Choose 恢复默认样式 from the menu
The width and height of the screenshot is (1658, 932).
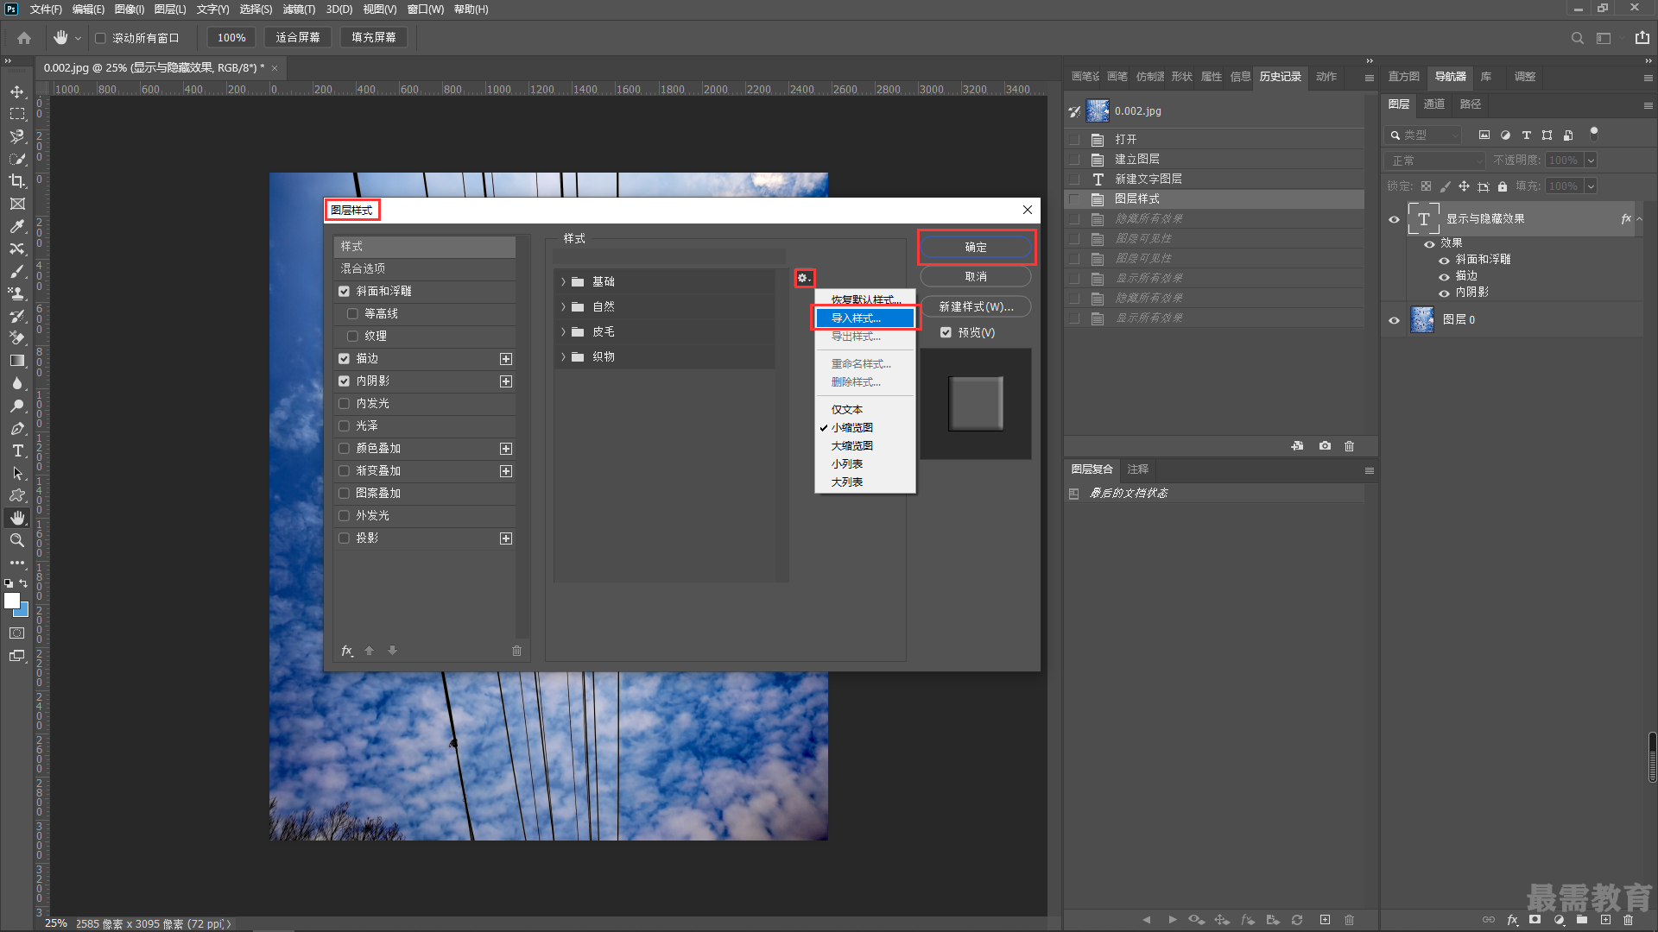click(864, 299)
